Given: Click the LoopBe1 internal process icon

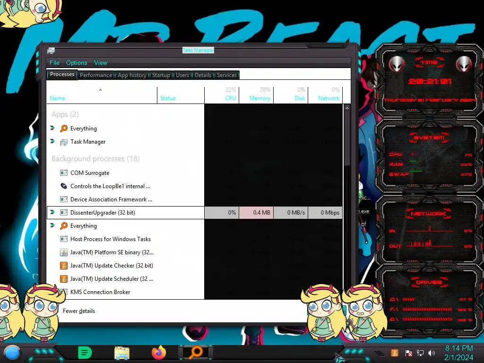Looking at the screenshot, I should [x=64, y=186].
